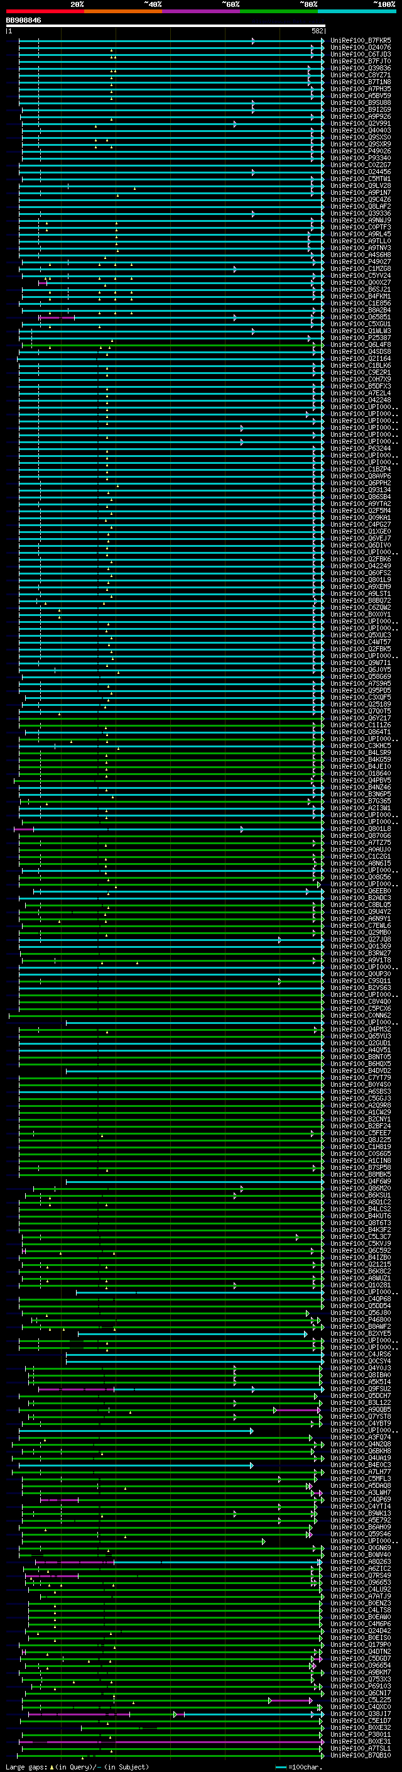Select the UniRef100_P49026 hit label
Screen dimensions: 402x1772
[x=360, y=151]
